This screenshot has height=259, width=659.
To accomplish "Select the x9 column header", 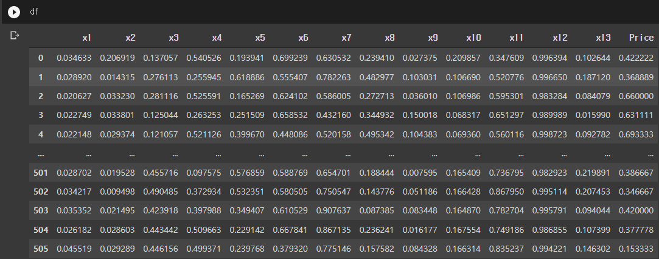I will click(x=433, y=38).
